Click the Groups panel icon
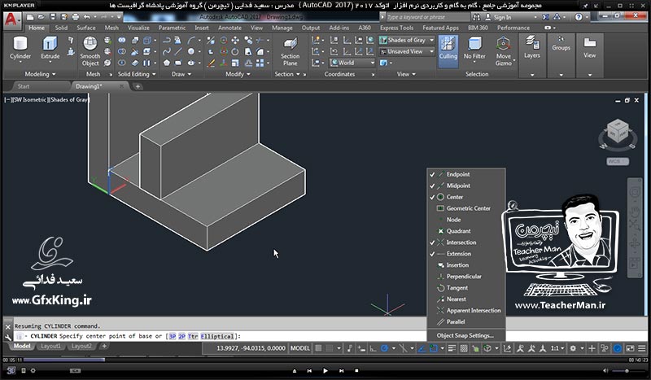Viewport: 651px width, 380px height. (x=561, y=43)
